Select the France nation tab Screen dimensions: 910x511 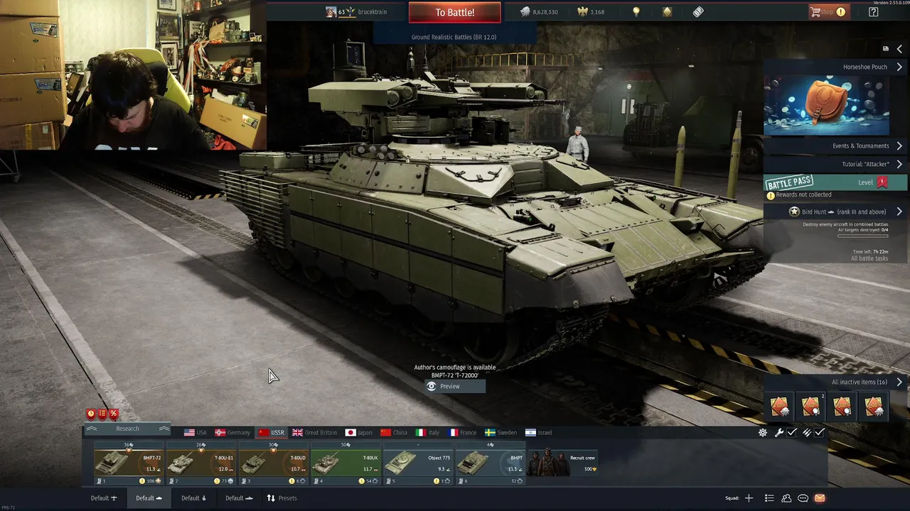463,432
